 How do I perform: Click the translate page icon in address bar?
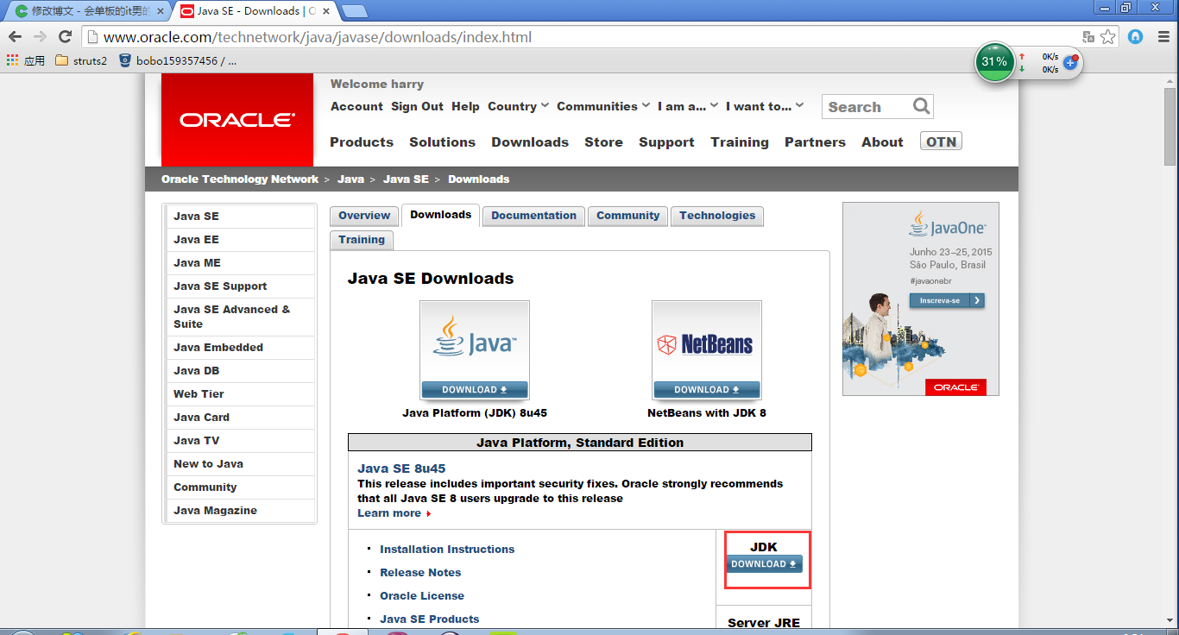pyautogui.click(x=1088, y=37)
